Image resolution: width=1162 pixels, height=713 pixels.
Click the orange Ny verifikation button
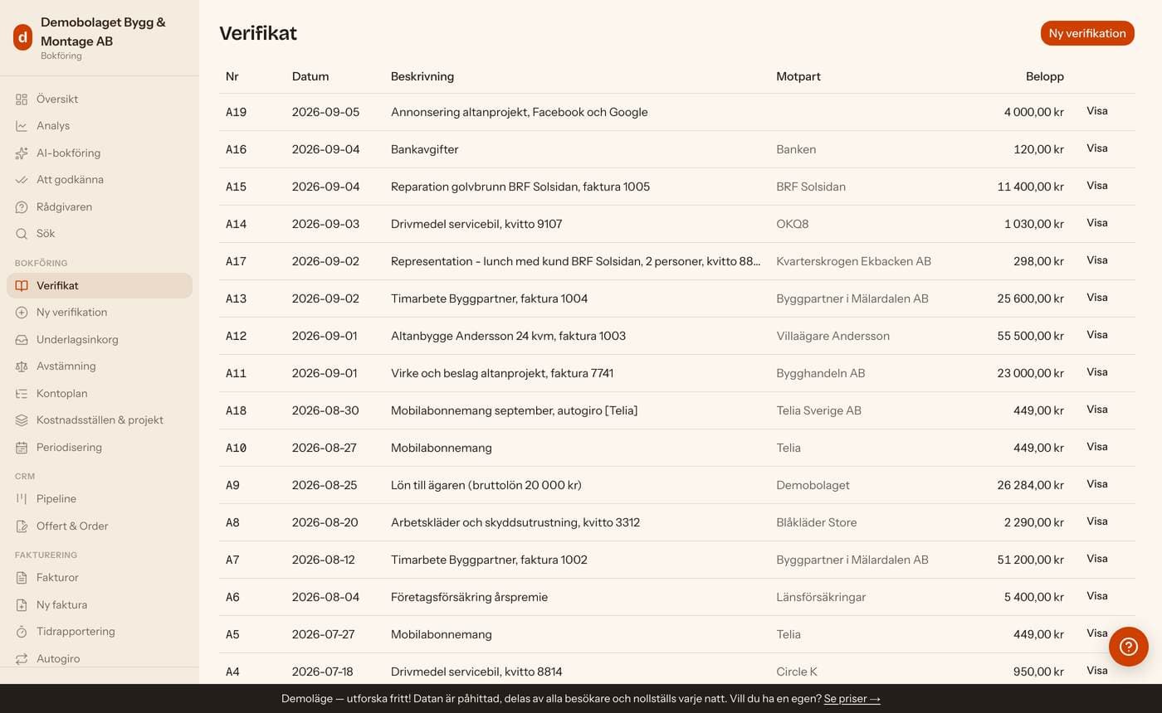(x=1087, y=33)
